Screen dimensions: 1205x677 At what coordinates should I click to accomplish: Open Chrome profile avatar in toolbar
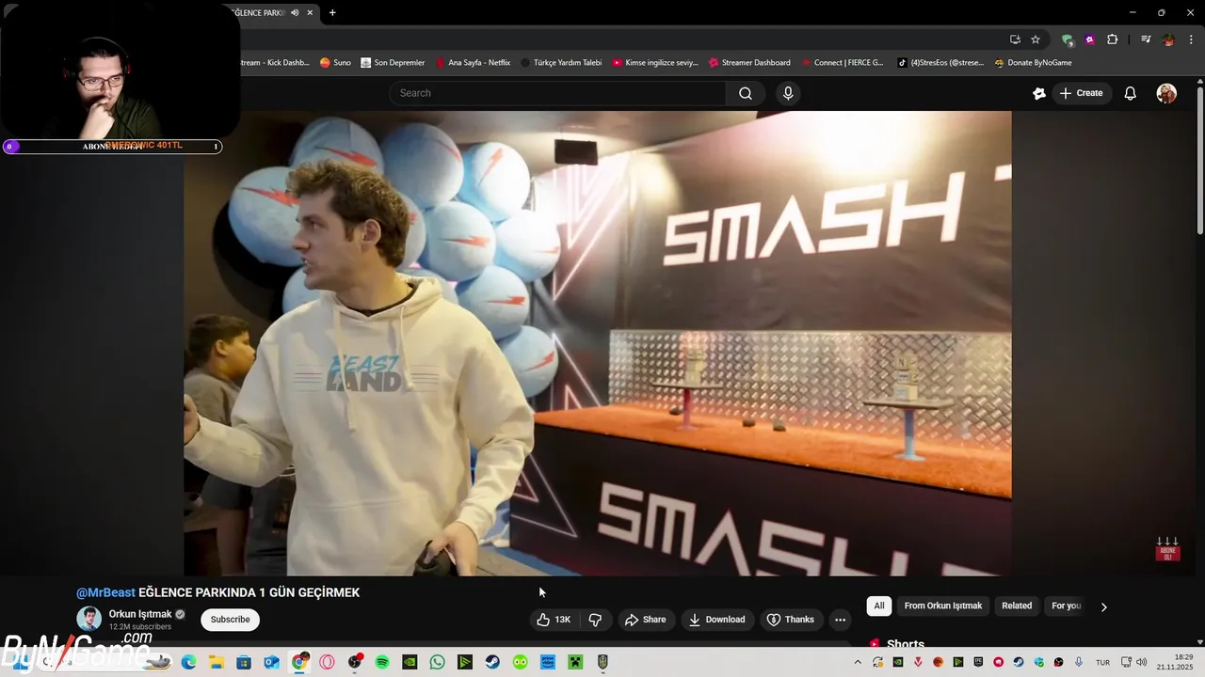tap(1168, 39)
